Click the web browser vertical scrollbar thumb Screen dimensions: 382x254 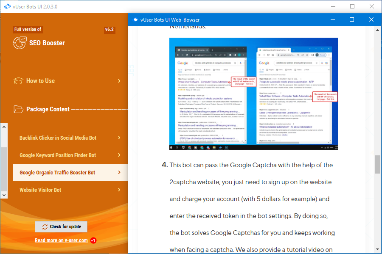pyautogui.click(x=377, y=164)
